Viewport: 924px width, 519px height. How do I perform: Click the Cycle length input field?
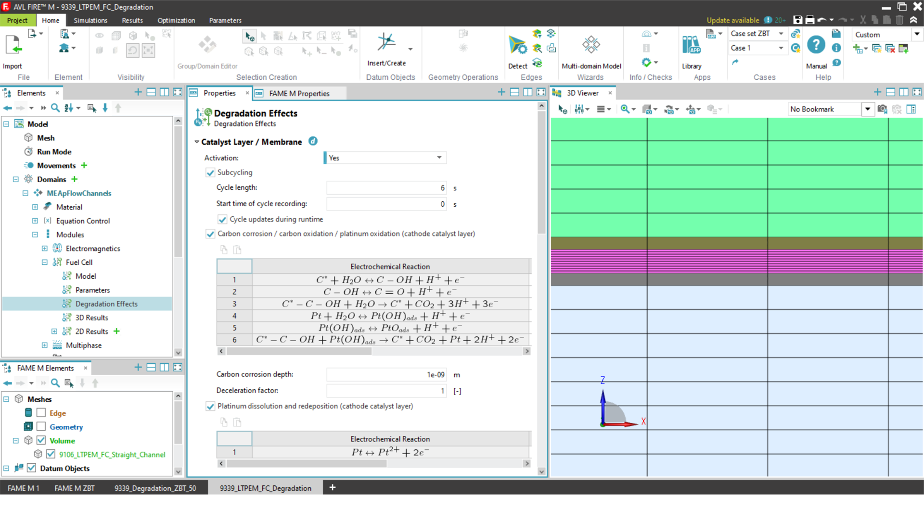[386, 188]
